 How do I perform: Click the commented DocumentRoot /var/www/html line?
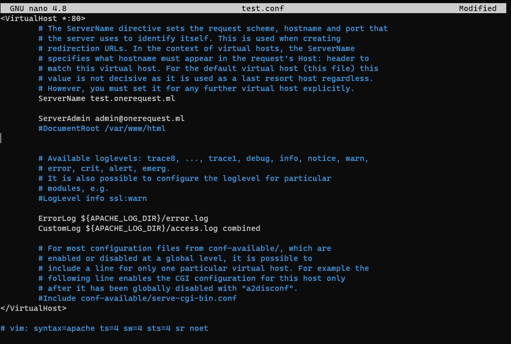[102, 128]
